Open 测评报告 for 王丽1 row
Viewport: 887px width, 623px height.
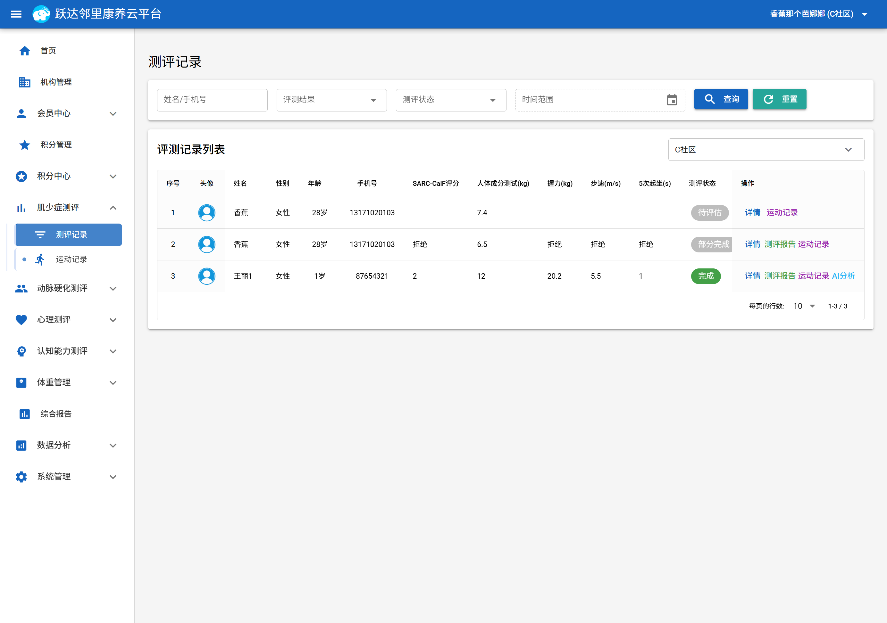780,276
